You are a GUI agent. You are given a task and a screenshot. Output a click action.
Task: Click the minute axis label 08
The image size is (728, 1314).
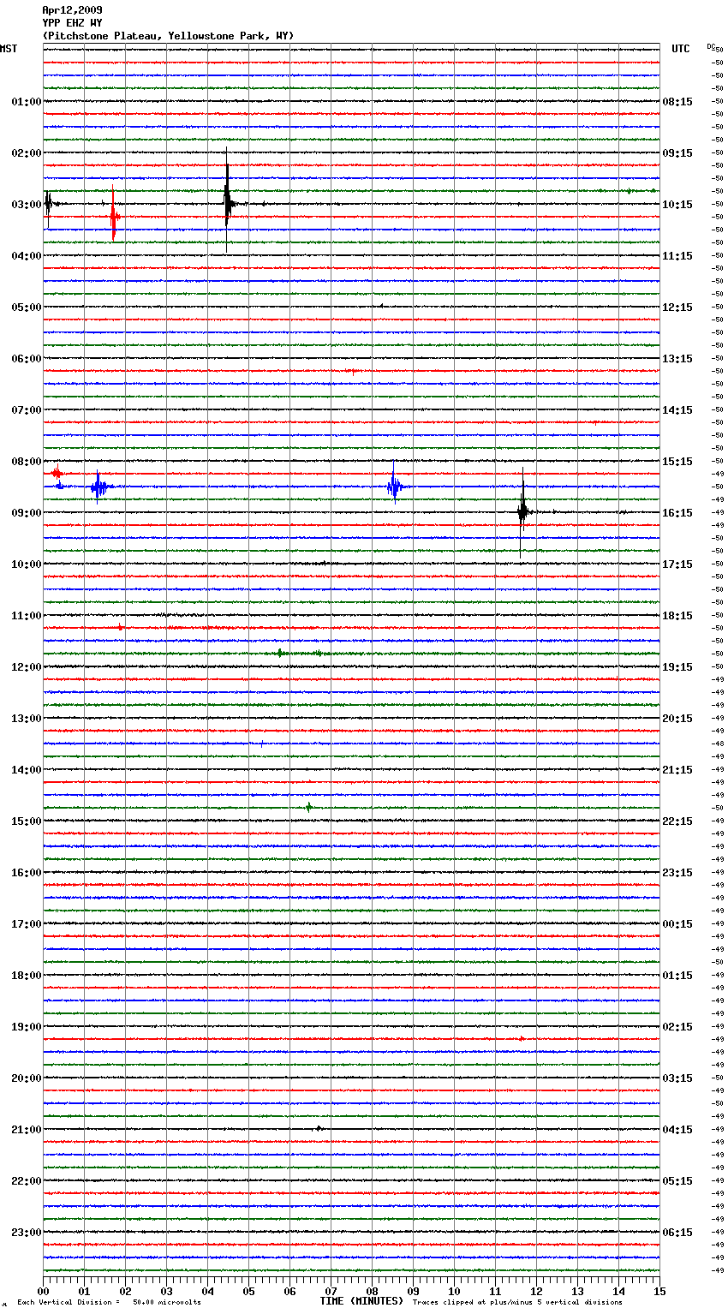point(372,1291)
